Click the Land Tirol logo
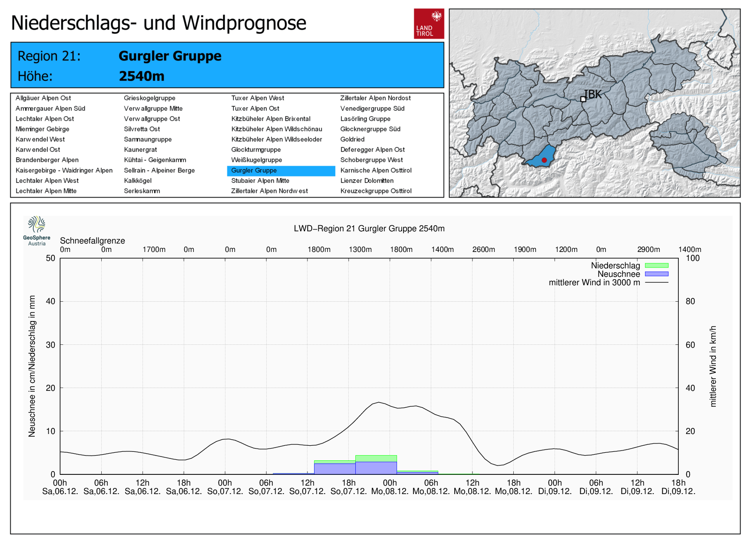Screen dimensions: 750x541 point(428,23)
